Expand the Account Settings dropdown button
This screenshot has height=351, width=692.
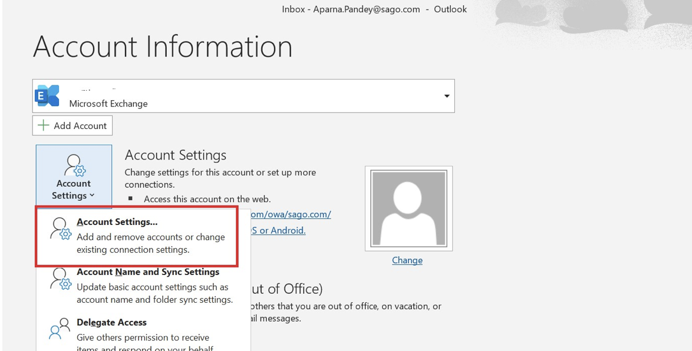coord(74,176)
